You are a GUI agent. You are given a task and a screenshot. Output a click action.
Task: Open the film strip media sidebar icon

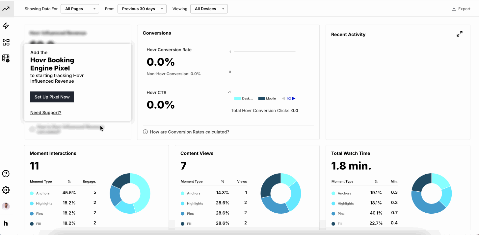pyautogui.click(x=6, y=58)
